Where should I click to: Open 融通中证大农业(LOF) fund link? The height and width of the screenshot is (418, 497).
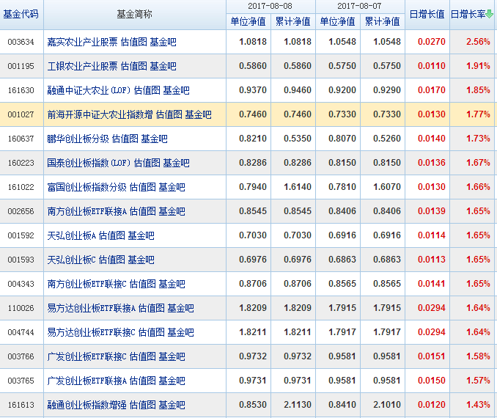click(89, 90)
